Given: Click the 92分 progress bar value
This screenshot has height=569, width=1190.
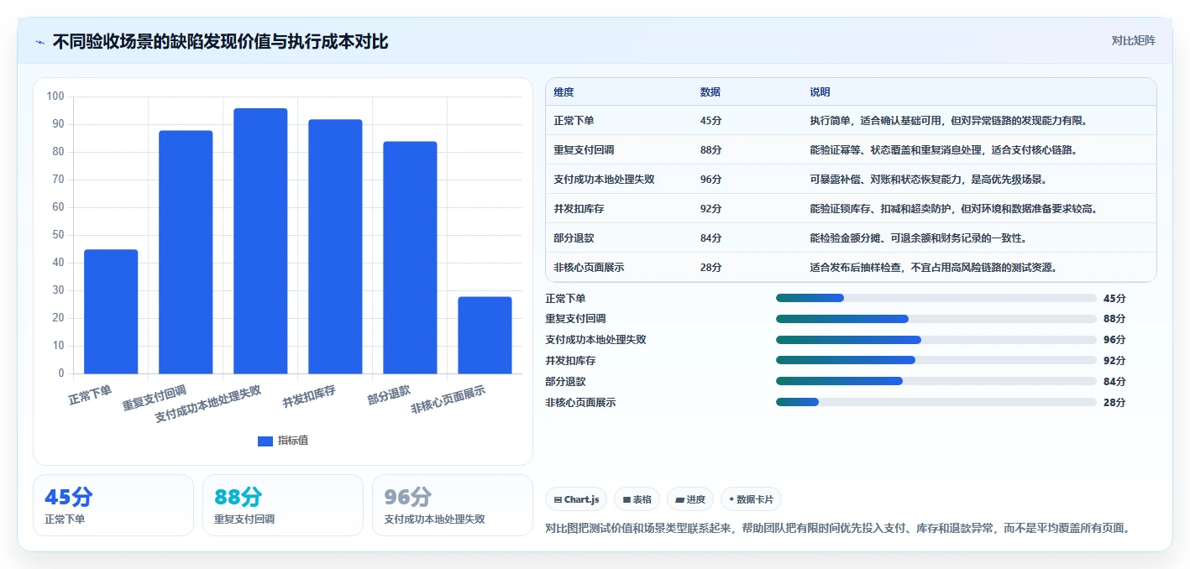Looking at the screenshot, I should click(x=1114, y=360).
